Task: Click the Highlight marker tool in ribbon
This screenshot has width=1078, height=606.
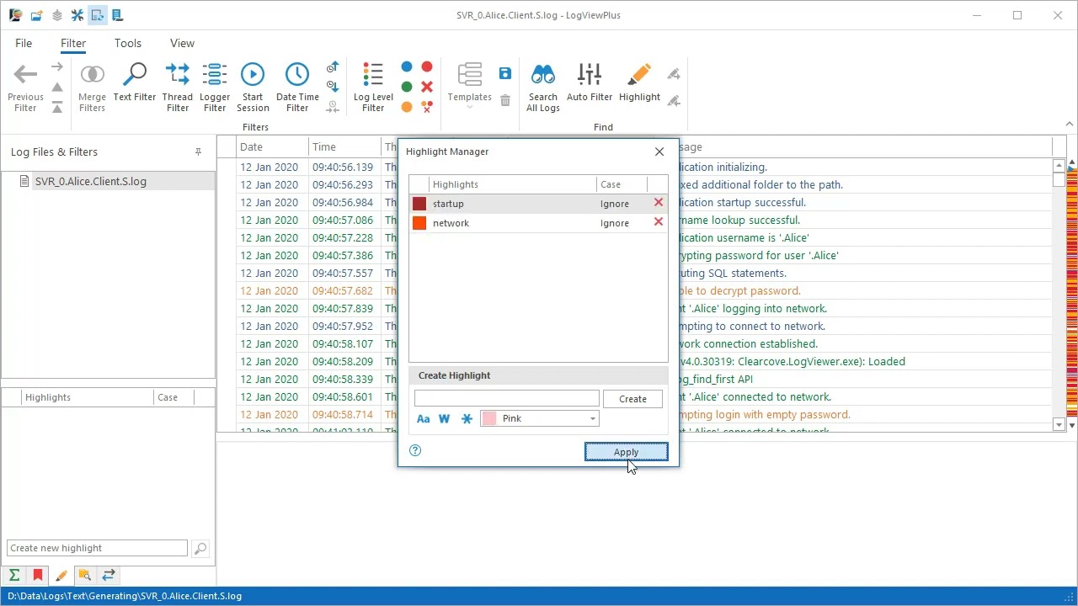Action: pos(639,84)
